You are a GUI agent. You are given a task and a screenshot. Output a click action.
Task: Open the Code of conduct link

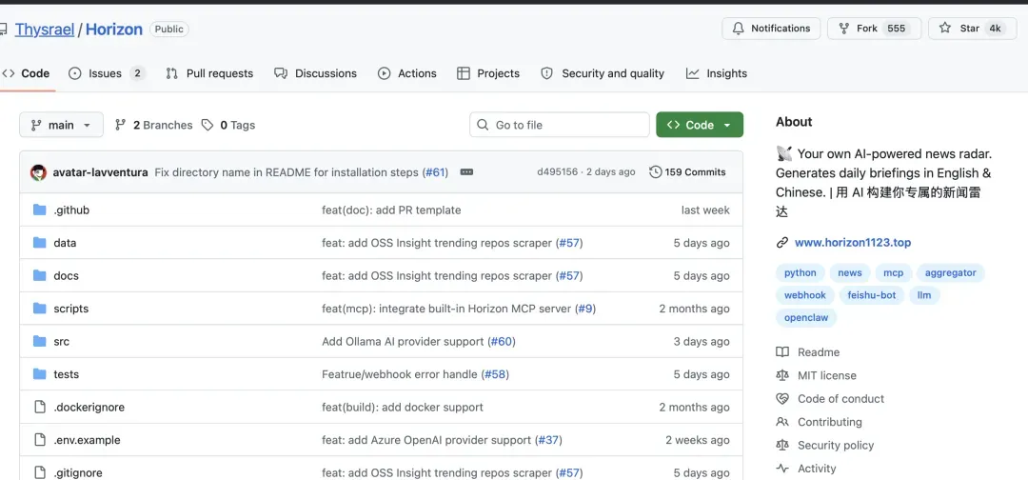tap(840, 399)
